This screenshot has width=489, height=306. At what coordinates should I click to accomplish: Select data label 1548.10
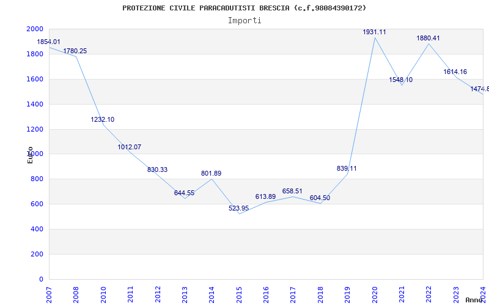coord(401,80)
